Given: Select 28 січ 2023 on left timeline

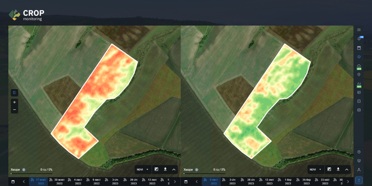Looking at the screenshot, I should pyautogui.click(x=131, y=182).
